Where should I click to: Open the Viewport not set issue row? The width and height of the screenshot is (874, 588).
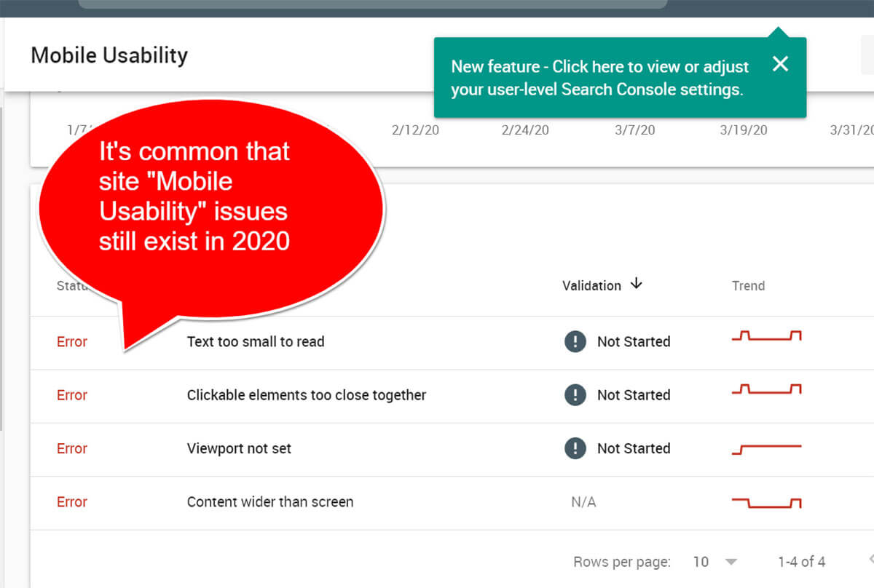(452, 449)
